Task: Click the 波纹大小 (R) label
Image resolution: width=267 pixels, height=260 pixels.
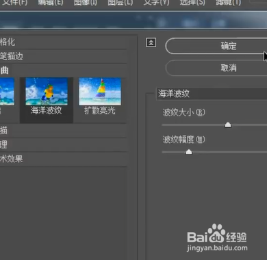Action: tap(183, 112)
